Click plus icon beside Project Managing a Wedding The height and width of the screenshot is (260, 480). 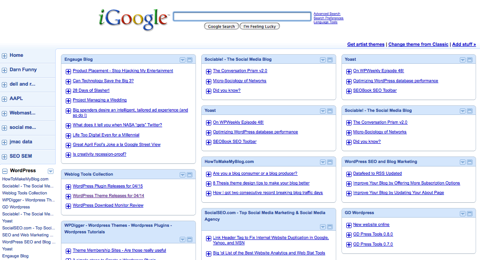tap(68, 101)
